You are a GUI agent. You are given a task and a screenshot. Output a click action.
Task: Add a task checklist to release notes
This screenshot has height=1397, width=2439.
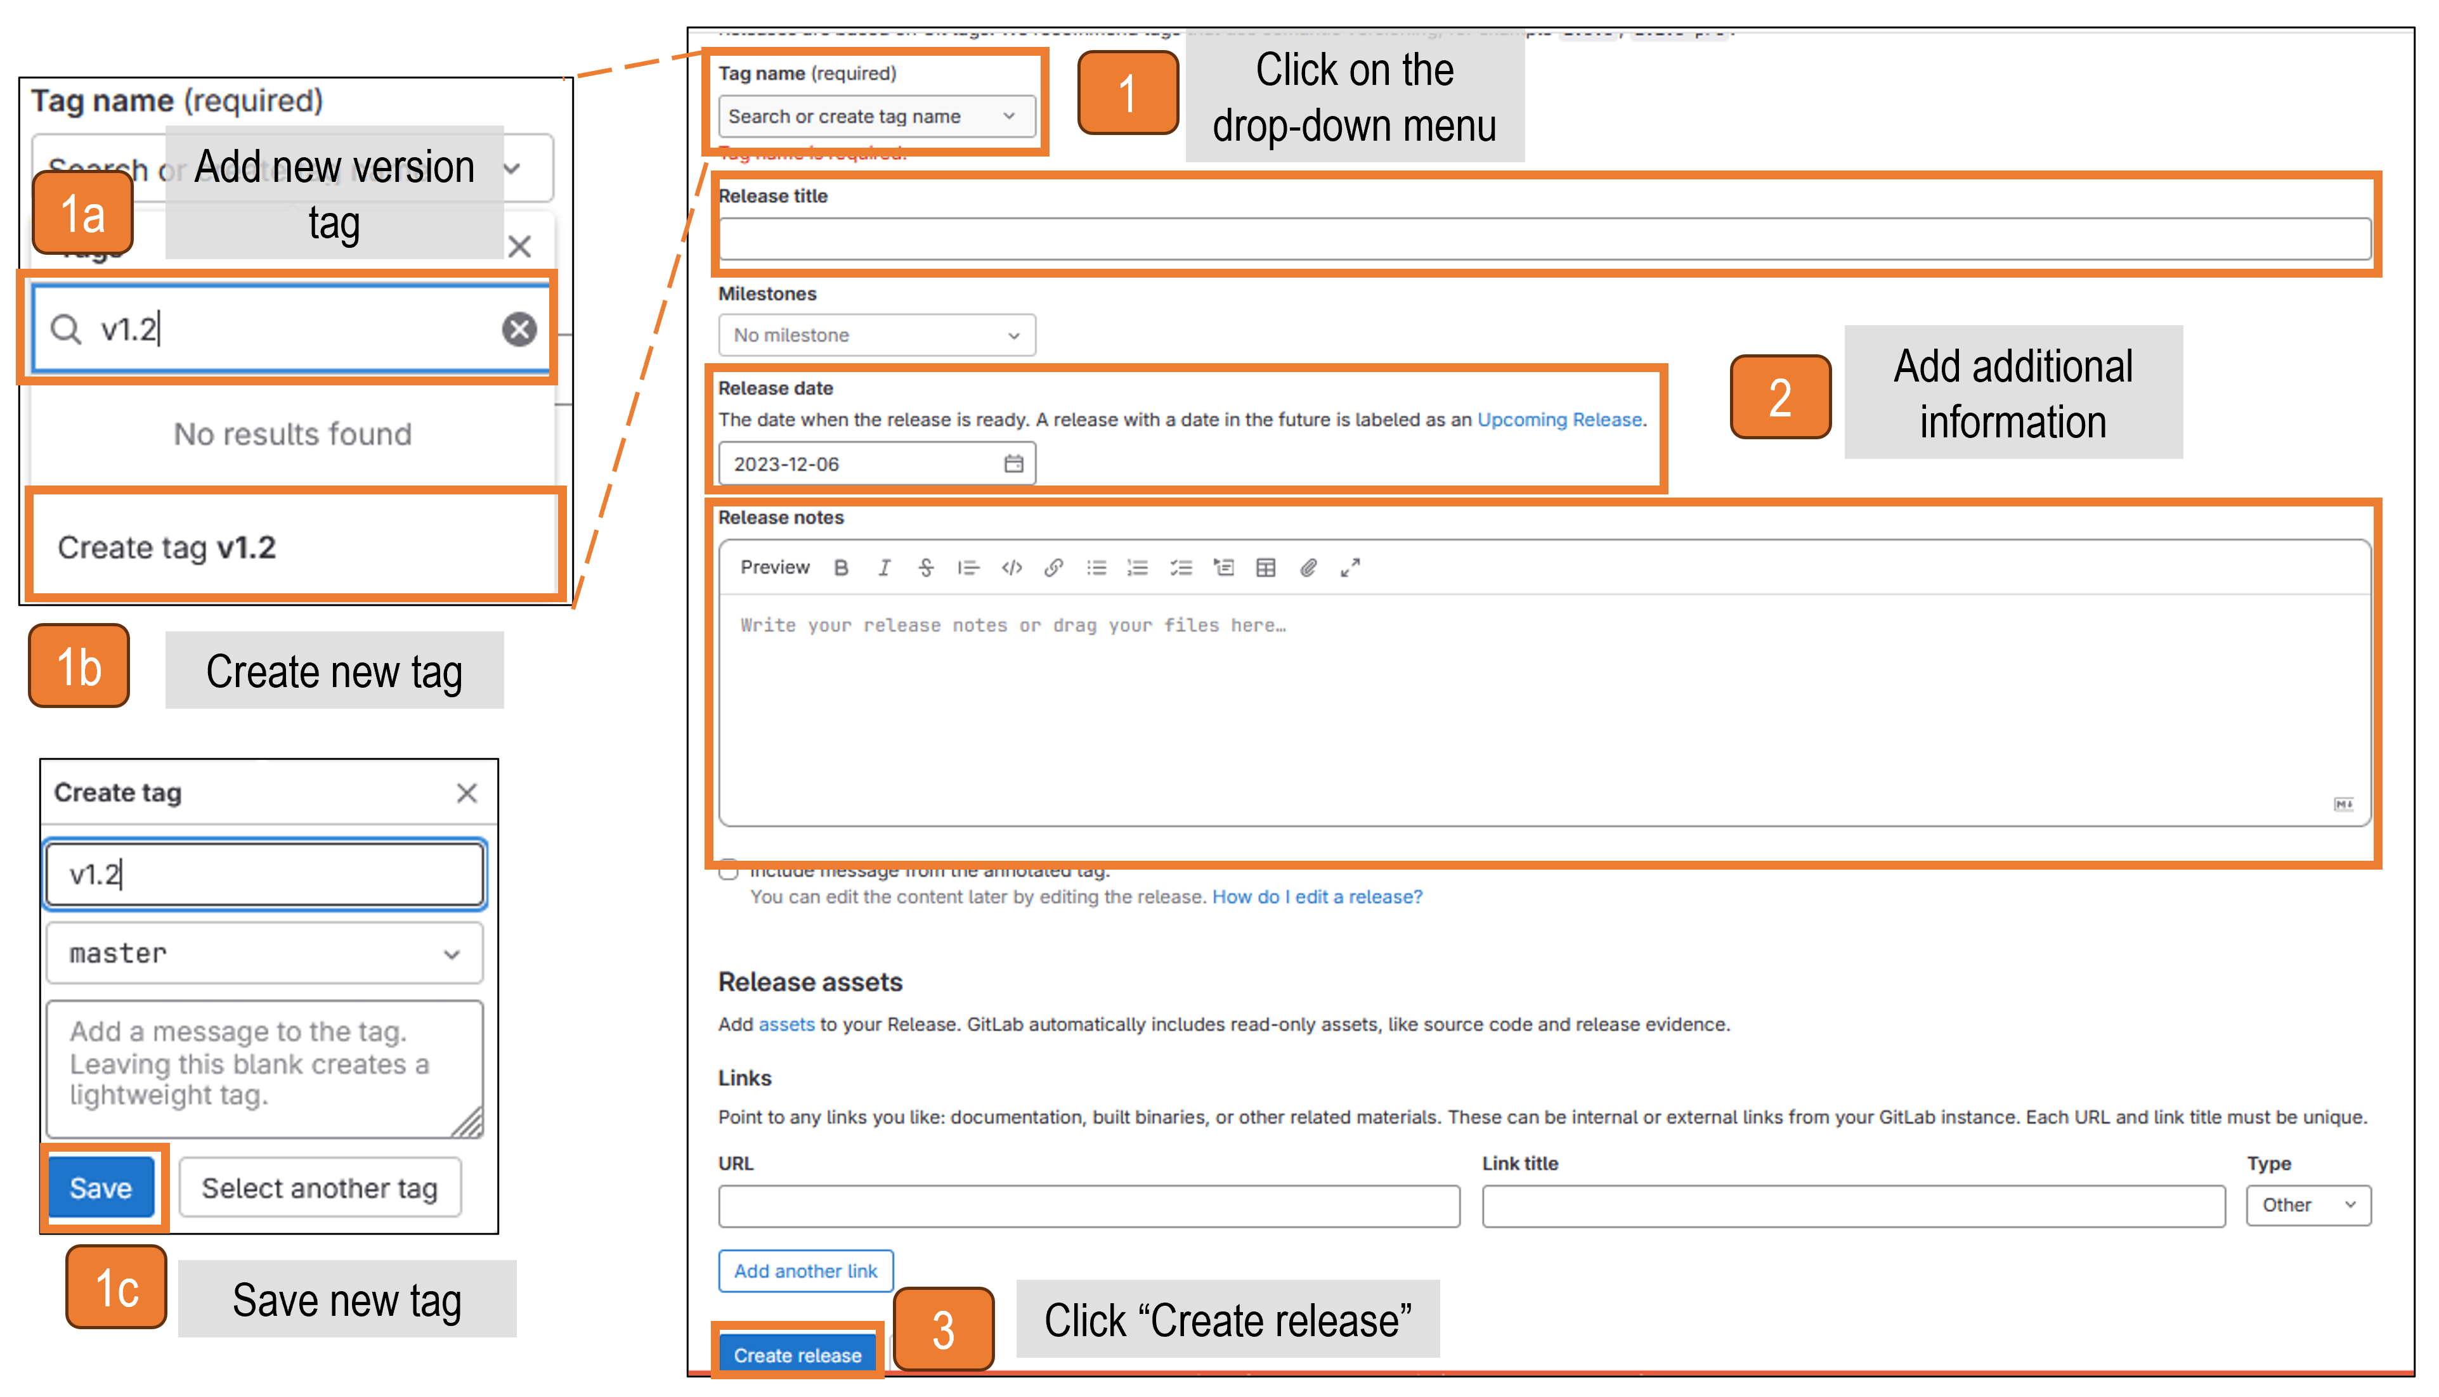pyautogui.click(x=1181, y=568)
